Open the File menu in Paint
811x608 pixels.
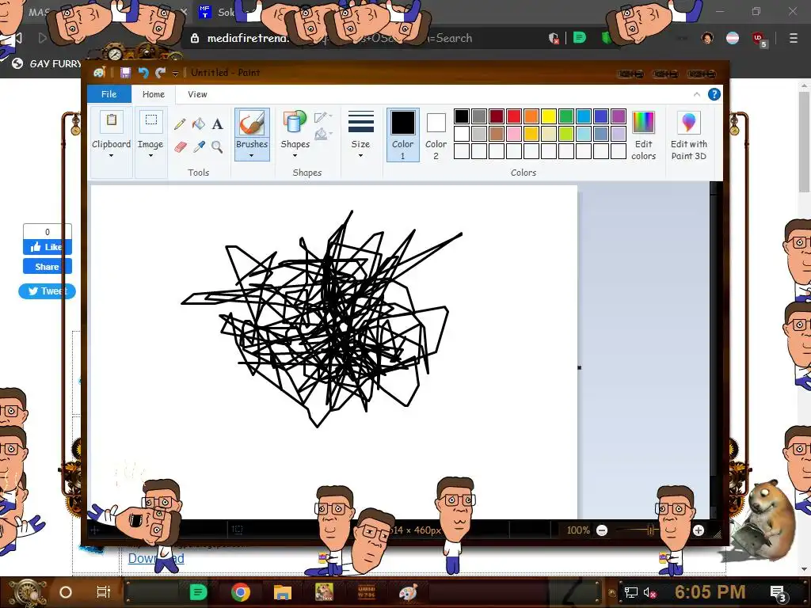click(109, 94)
